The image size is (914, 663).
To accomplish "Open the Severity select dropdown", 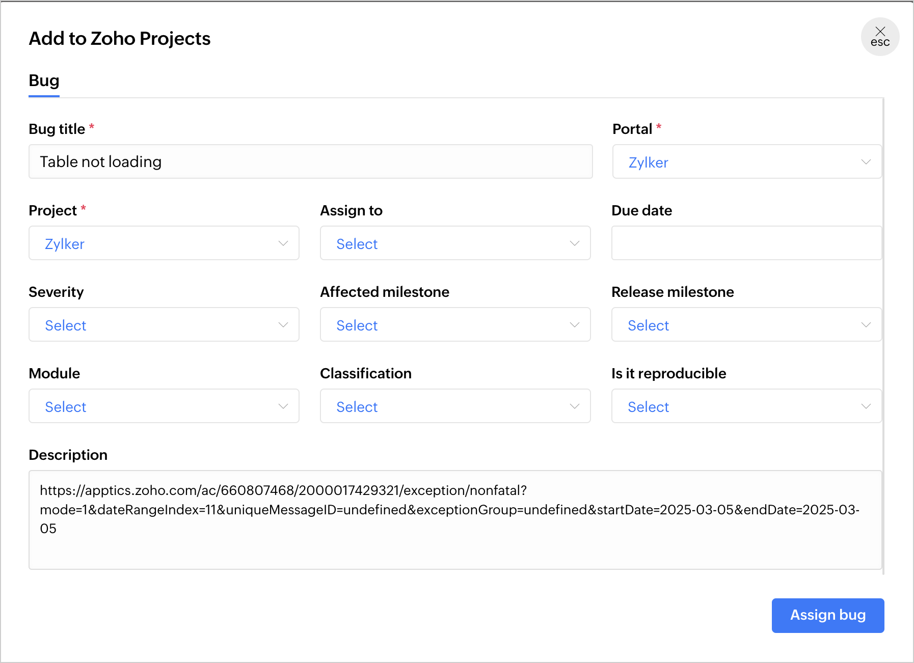I will click(164, 324).
